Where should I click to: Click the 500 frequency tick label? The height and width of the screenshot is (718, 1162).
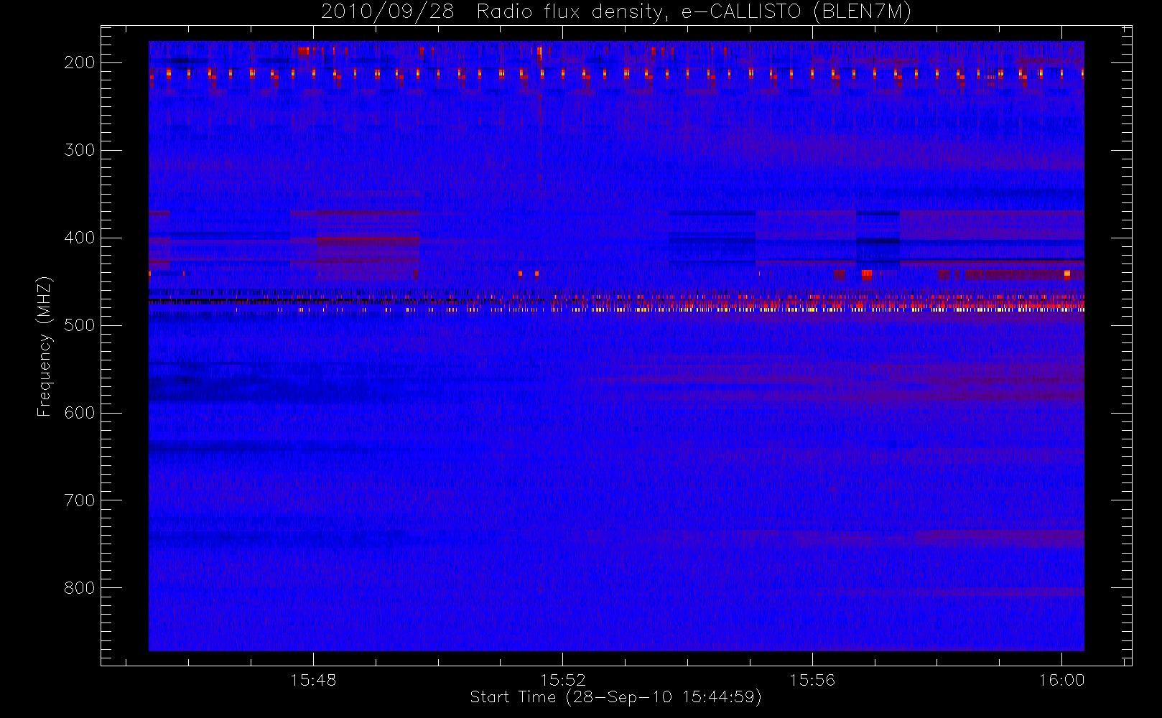pos(80,325)
